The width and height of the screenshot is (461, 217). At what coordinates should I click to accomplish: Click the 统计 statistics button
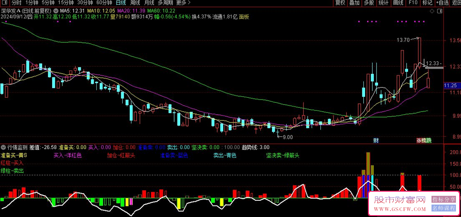(x=383, y=3)
